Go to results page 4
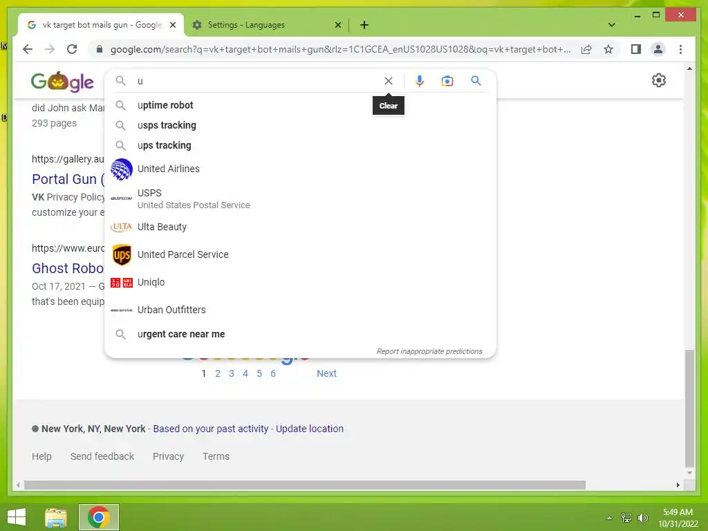Screen dimensions: 708x531 [x=245, y=373]
